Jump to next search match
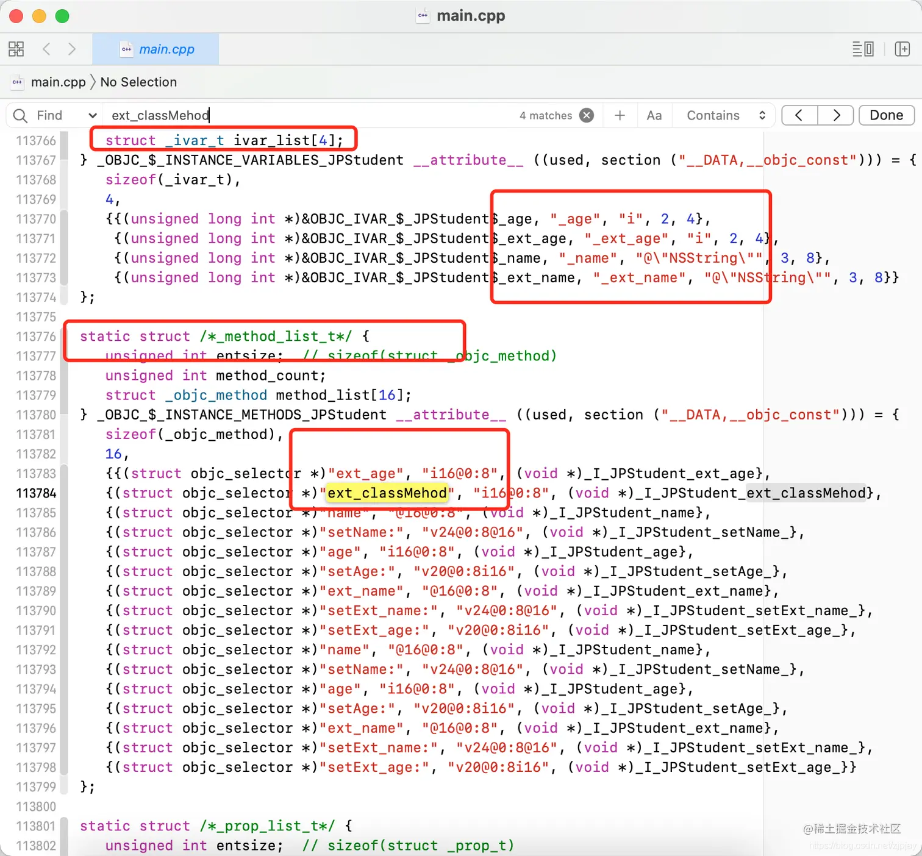The width and height of the screenshot is (922, 856). click(x=835, y=115)
